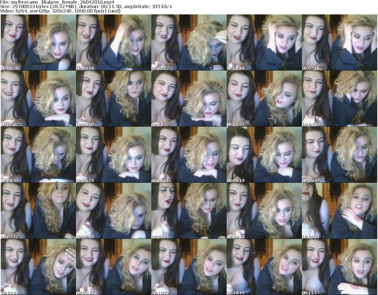Image resolution: width=378 pixels, height=295 pixels.
Task: Select the thumbnail stamped 00:05:51
Action: 189,155
